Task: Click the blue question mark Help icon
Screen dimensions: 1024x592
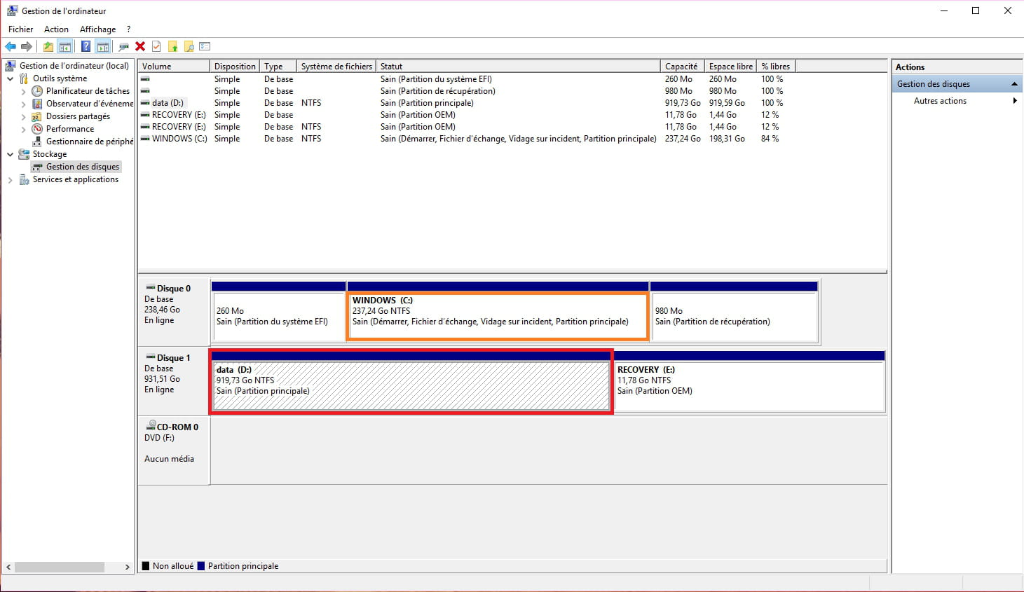Action: 86,47
